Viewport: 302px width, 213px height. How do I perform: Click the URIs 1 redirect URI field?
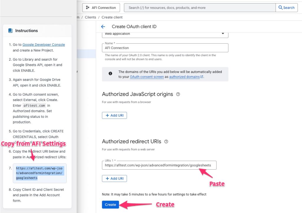tap(159, 165)
